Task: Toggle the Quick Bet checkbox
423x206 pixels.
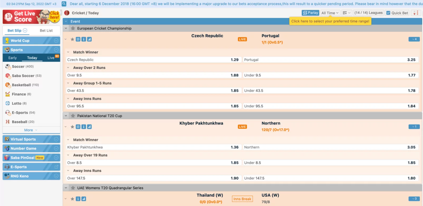Action: pyautogui.click(x=388, y=13)
